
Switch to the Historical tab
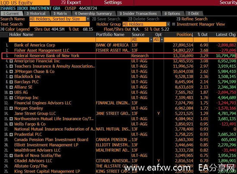[x=36, y=14]
